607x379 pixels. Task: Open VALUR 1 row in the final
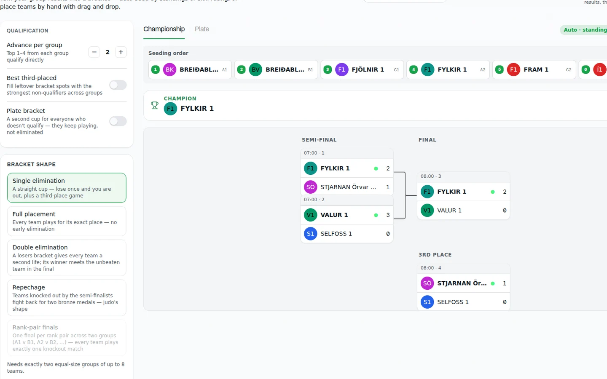coord(464,211)
